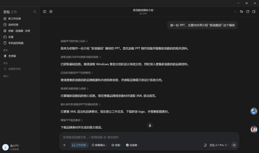Click the search icon in the sidebar
The width and height of the screenshot is (259, 153).
click(35, 12)
